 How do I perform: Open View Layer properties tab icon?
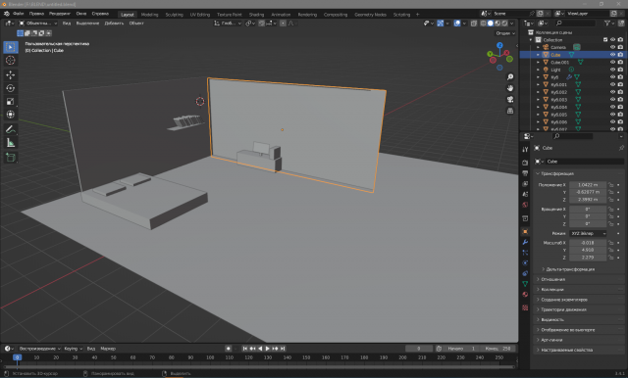click(525, 183)
